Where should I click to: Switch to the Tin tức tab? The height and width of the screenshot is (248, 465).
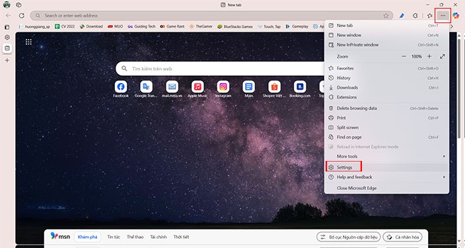point(114,237)
